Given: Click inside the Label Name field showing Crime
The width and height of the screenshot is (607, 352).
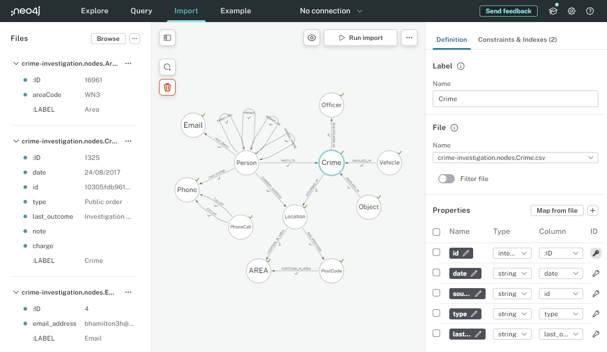Looking at the screenshot, I should tap(515, 98).
